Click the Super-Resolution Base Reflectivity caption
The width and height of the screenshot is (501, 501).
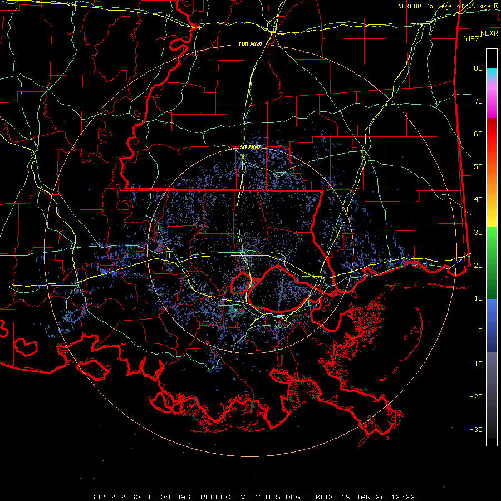(196, 497)
